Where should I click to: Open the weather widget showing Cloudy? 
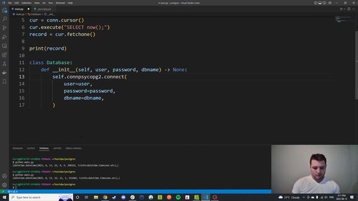click(289, 197)
